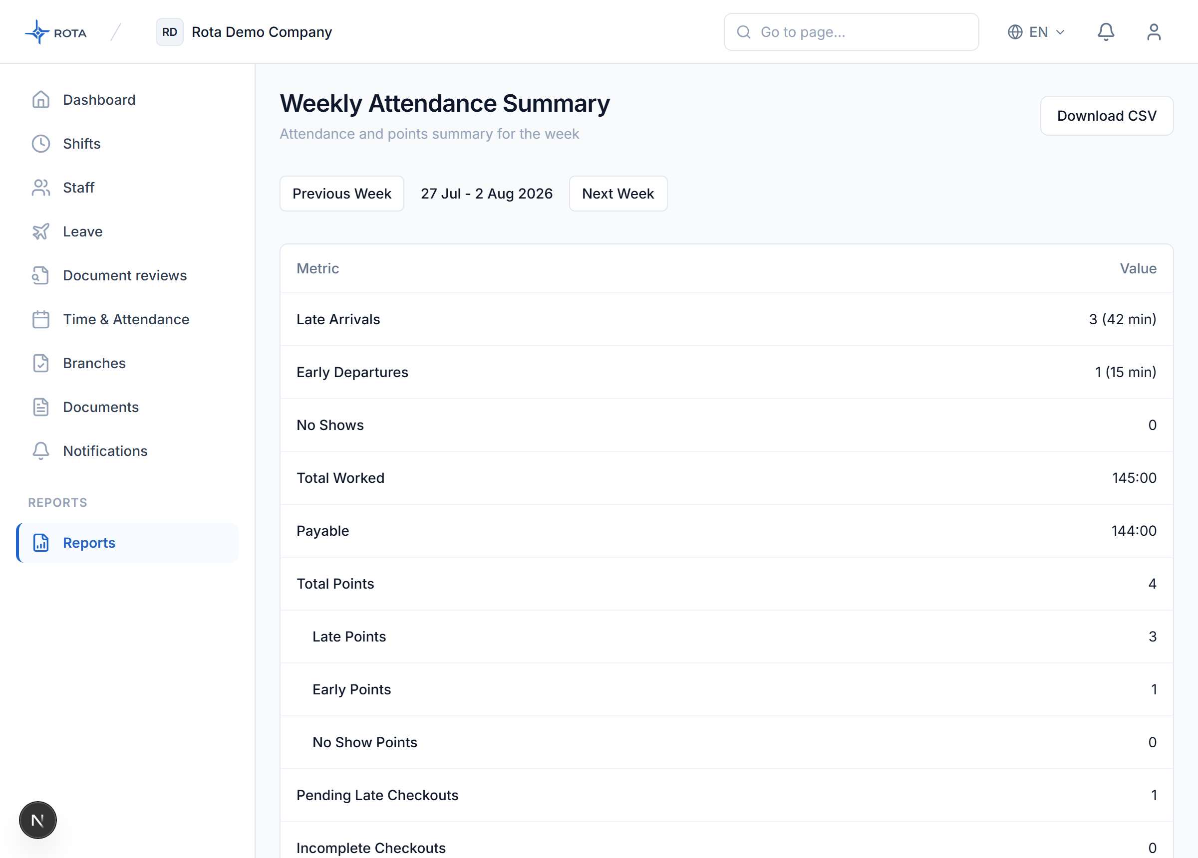Click the globe language icon

(1015, 32)
